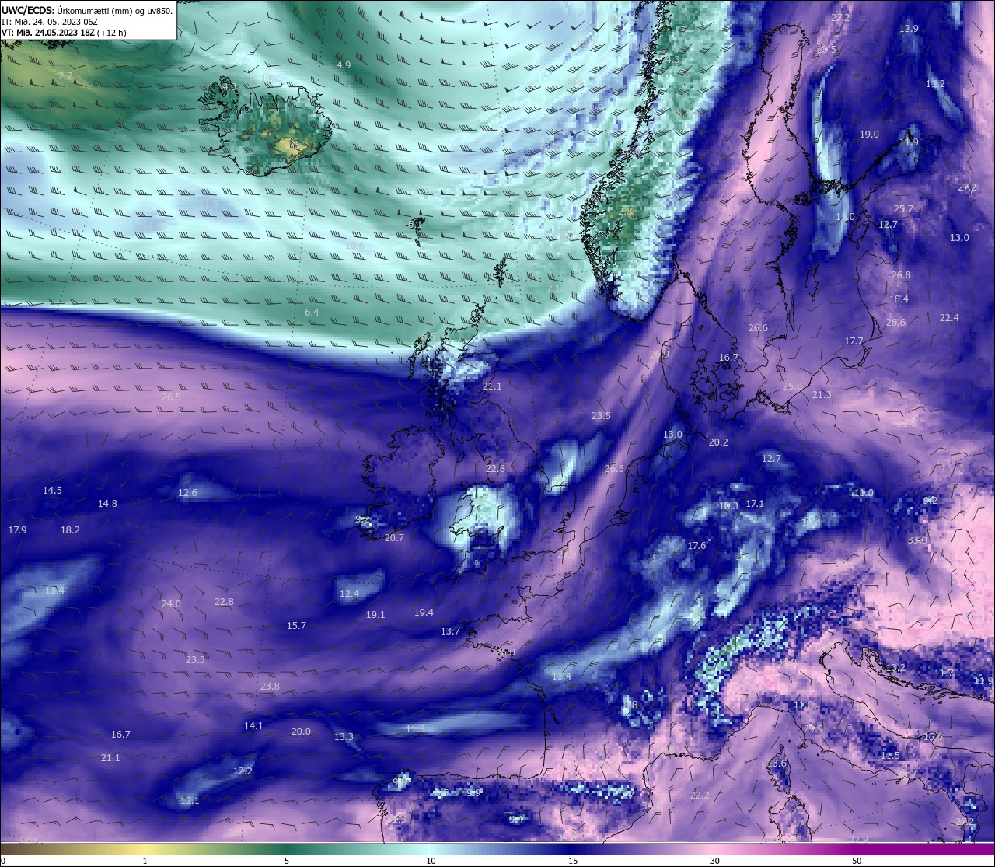The height and width of the screenshot is (867, 995).
Task: Select the 2.7 value over Greenland coast
Action: (65, 76)
